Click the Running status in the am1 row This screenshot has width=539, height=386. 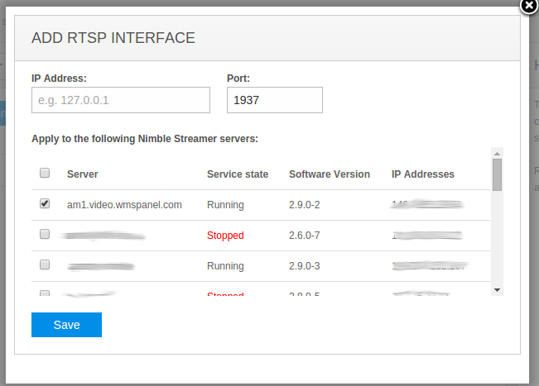(225, 205)
